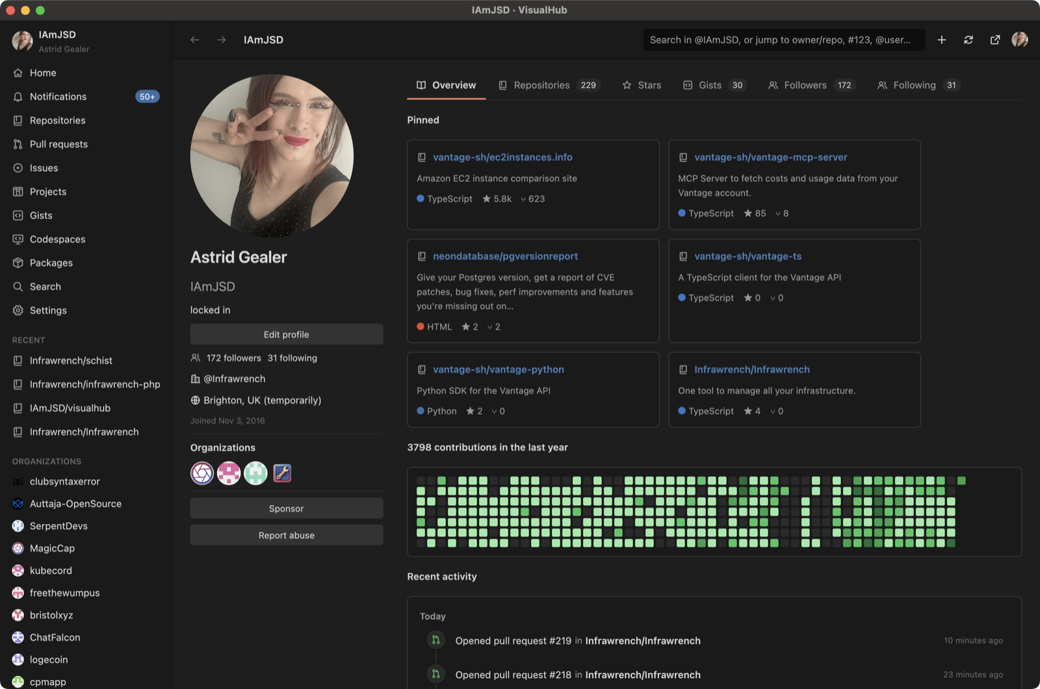Open the user avatar in the toolbar
The height and width of the screenshot is (689, 1040).
point(1020,40)
